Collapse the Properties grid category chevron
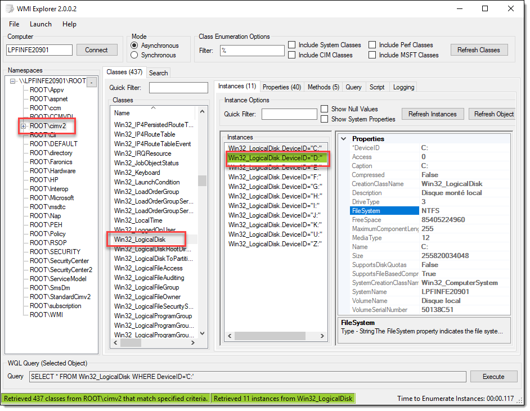 tap(344, 139)
